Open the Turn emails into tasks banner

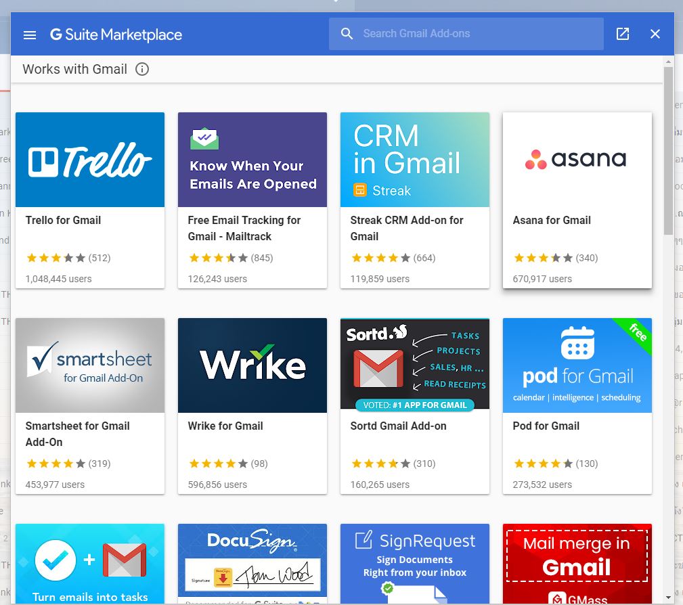[90, 564]
